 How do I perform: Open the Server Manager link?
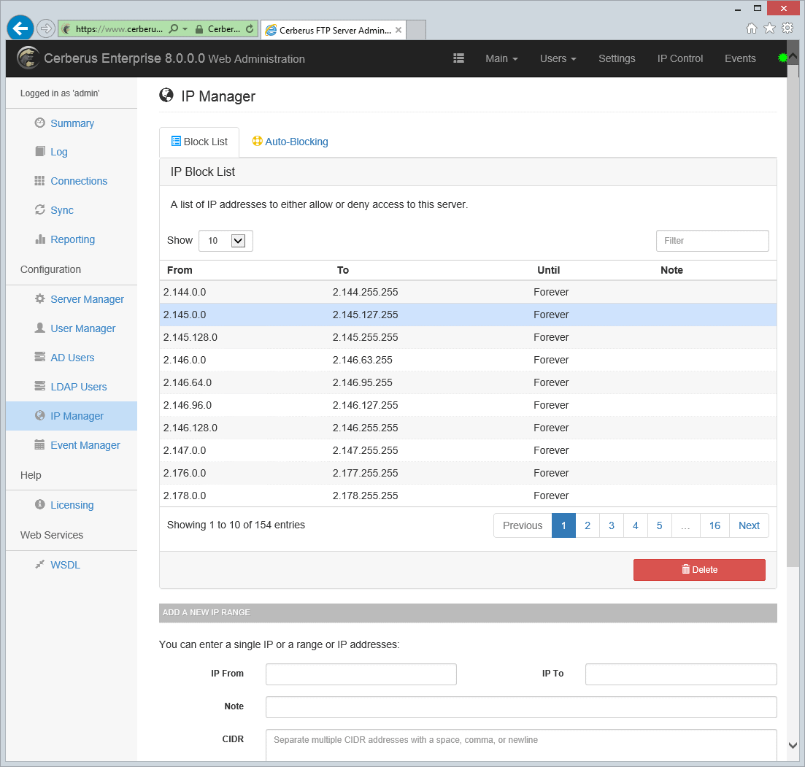tap(87, 298)
